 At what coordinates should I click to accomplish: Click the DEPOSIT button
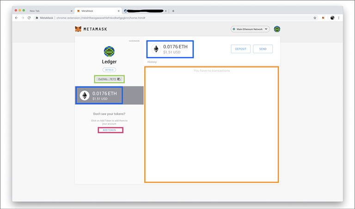point(241,49)
